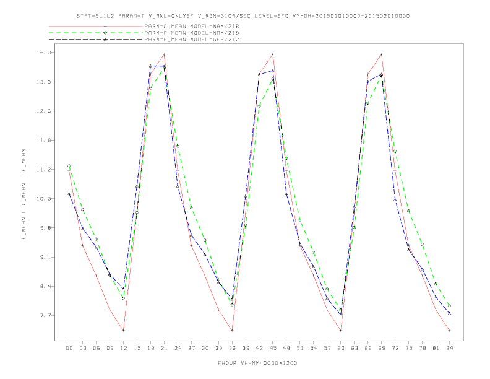490x379 pixels.
Task: Click y-axis tick label 7.7
Action: tap(45, 315)
